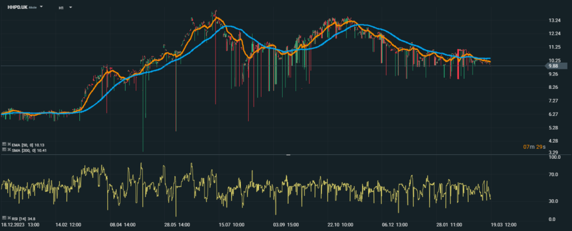Click the H1 timeframe label
572x231 pixels.
tap(61, 8)
